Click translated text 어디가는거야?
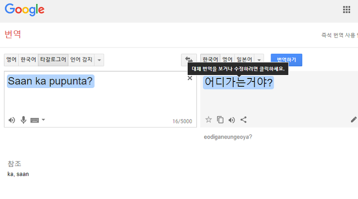 (x=238, y=82)
